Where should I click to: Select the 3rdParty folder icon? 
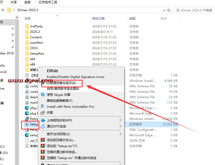pyautogui.click(x=27, y=26)
